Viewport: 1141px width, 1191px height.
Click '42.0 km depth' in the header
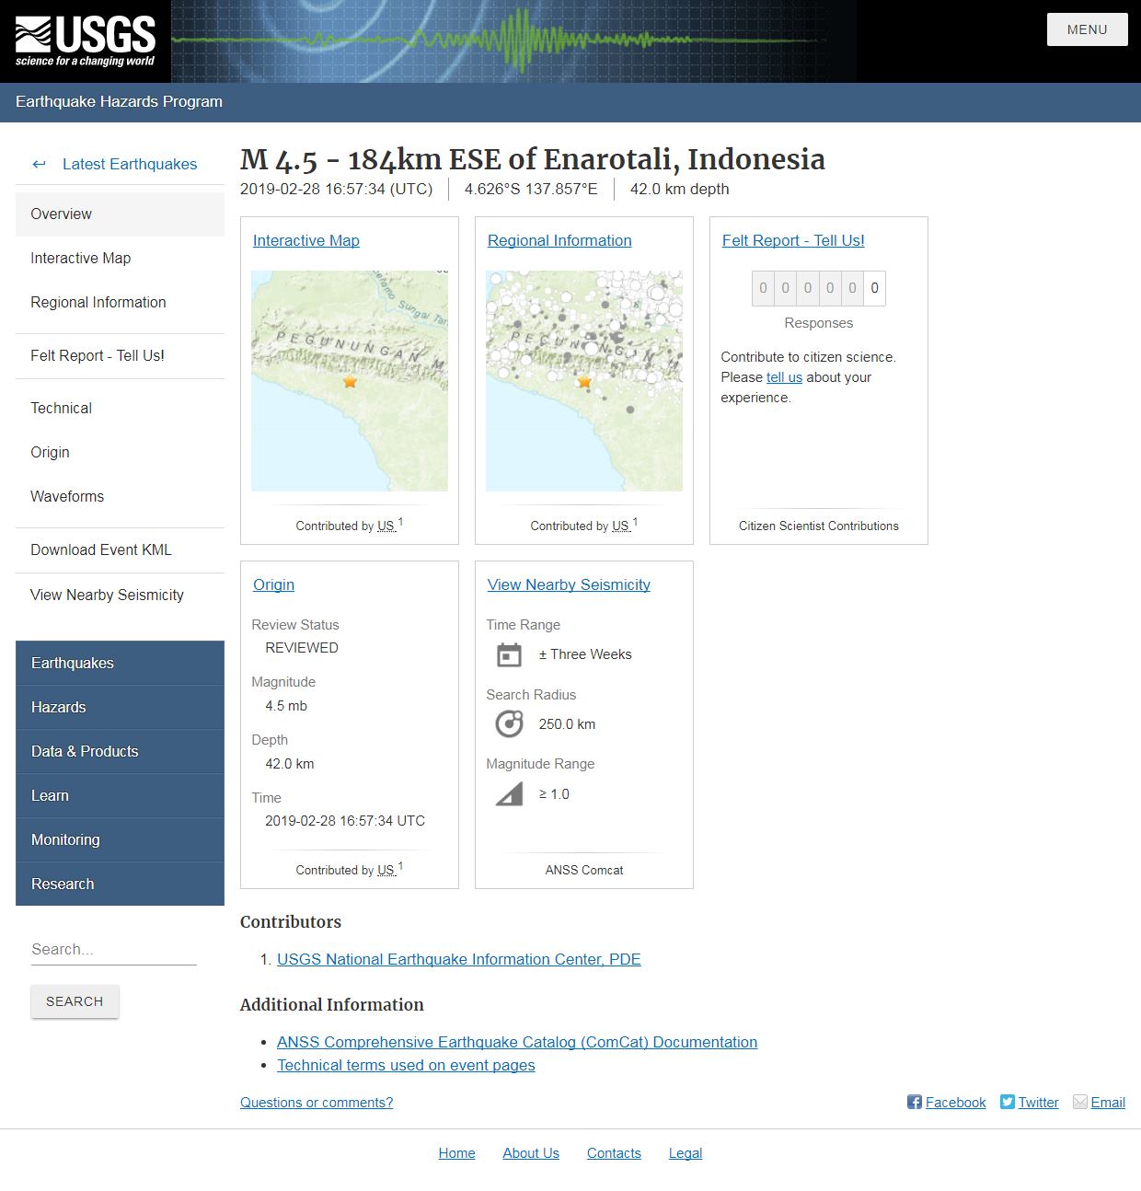coord(679,189)
